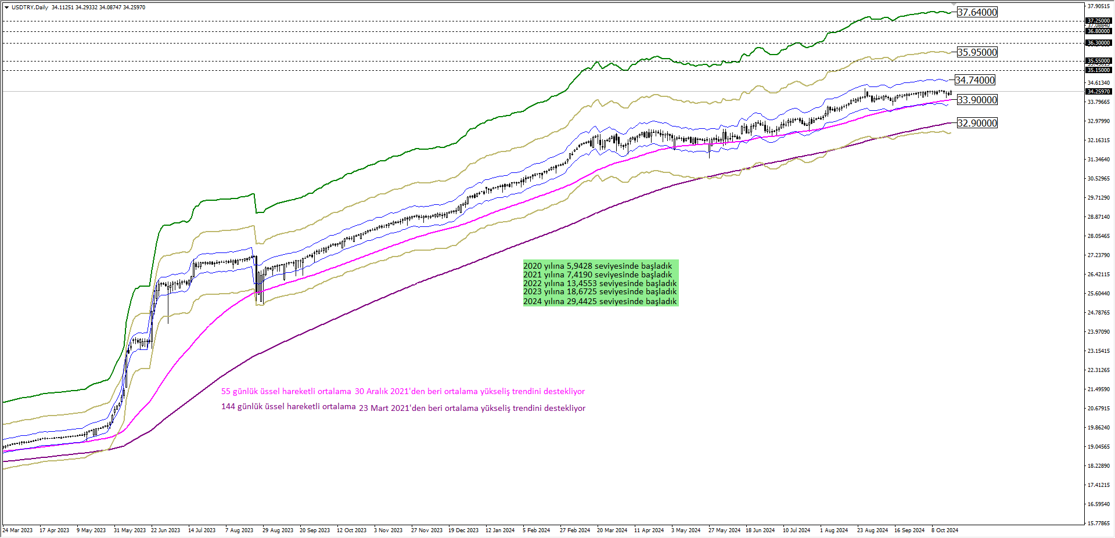Viewport: 1115px width, 538px height.
Task: Select the '2022 yılına 13,4553 seviyesinde başladık' note
Action: 600,283
